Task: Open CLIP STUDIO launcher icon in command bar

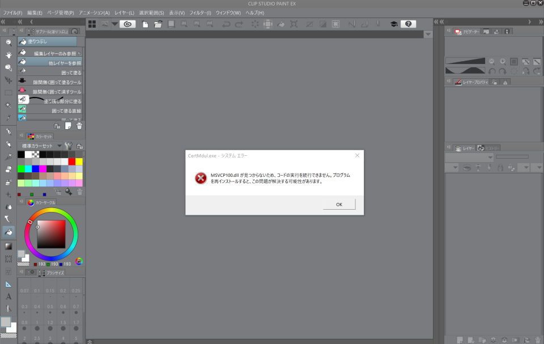Action: point(127,24)
